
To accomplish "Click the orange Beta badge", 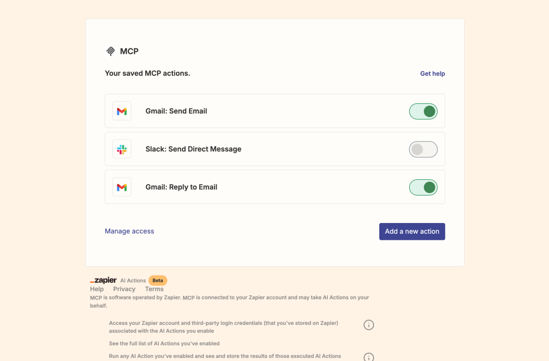I will tap(158, 280).
